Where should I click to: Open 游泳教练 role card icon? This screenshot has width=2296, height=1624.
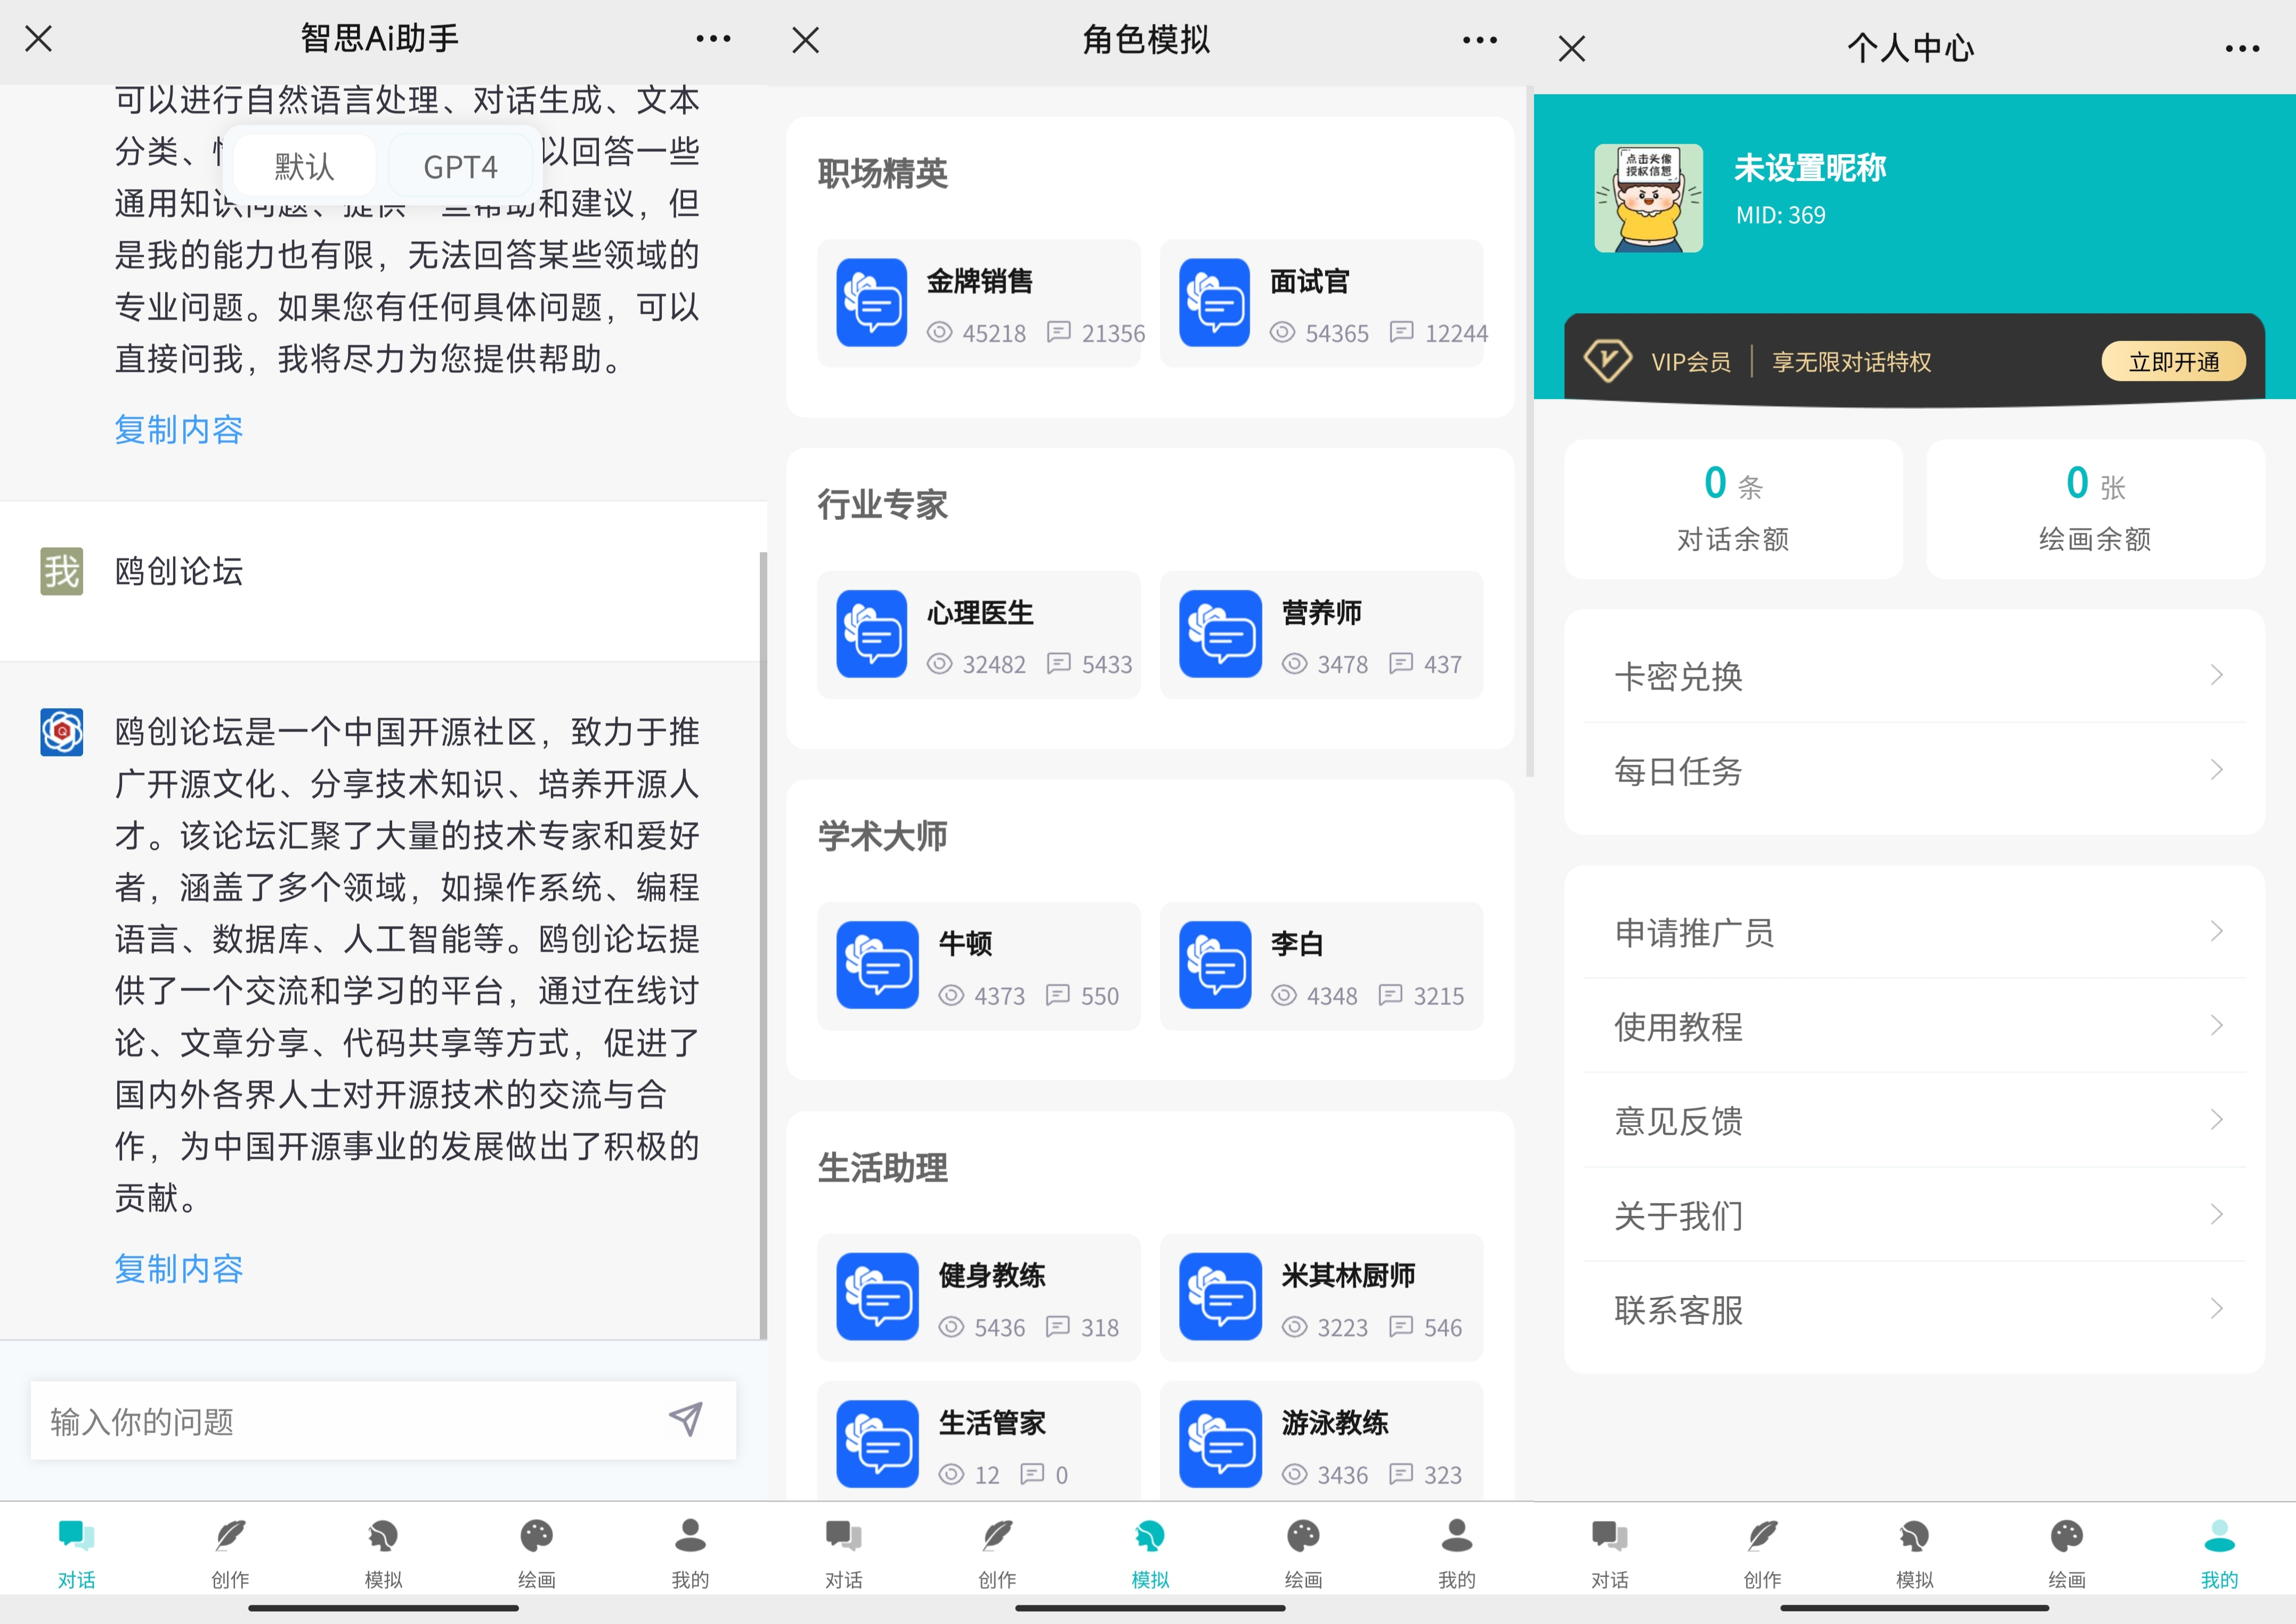pyautogui.click(x=1220, y=1444)
